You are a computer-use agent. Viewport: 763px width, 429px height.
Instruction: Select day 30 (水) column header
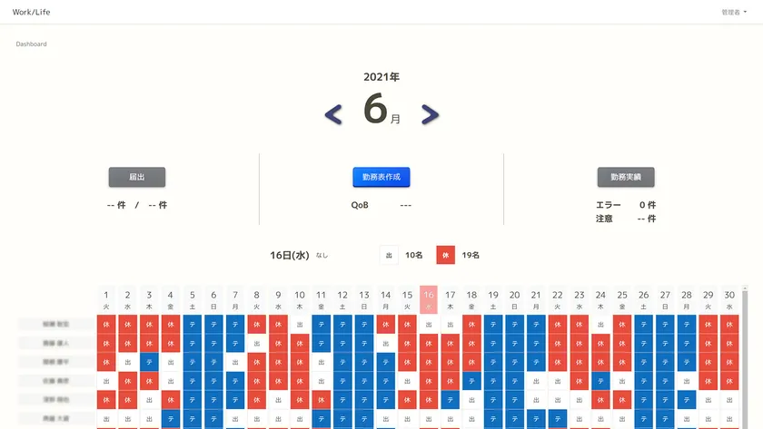(x=728, y=299)
